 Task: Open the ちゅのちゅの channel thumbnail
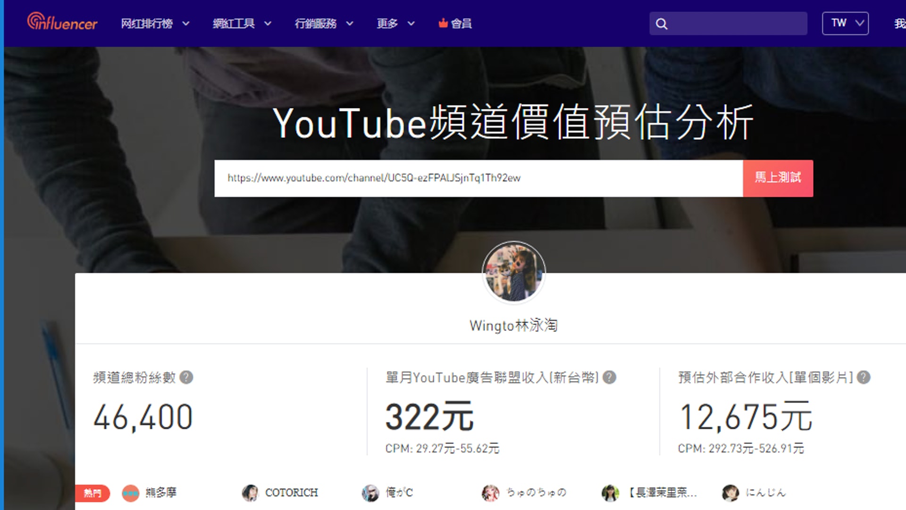491,493
